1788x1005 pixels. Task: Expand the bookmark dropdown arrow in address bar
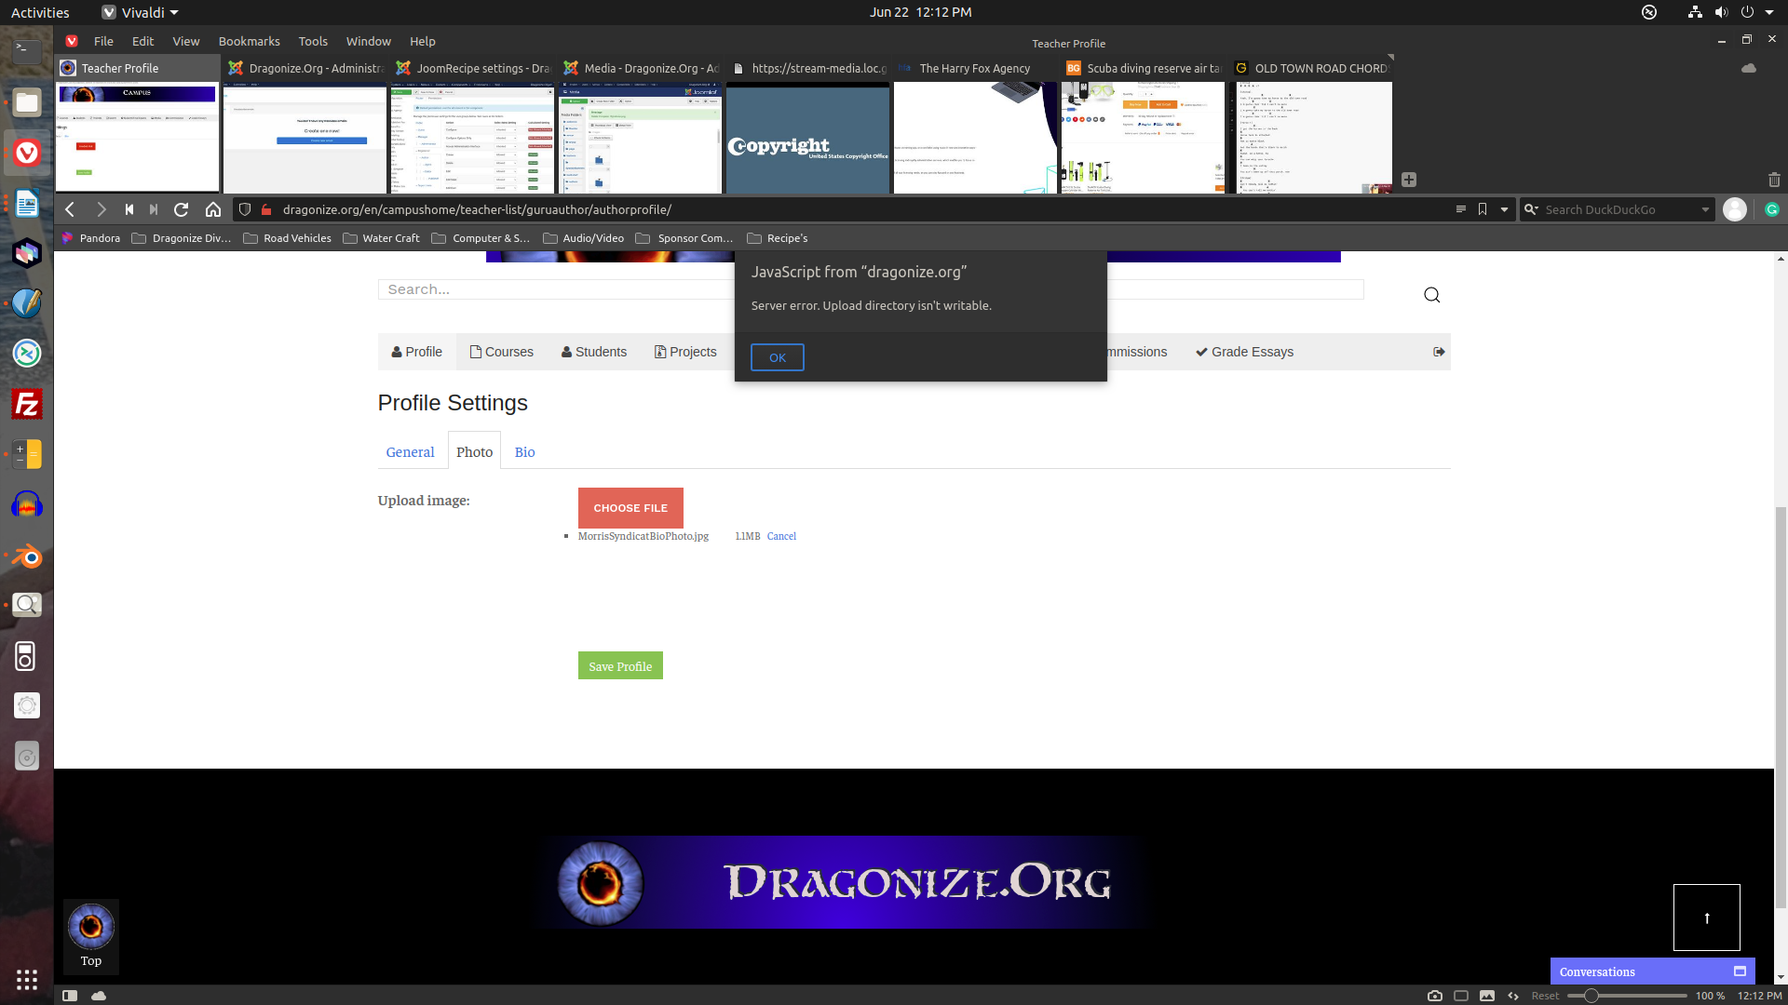[x=1504, y=209]
